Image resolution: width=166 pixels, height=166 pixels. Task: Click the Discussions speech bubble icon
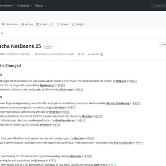pos(3,24)
